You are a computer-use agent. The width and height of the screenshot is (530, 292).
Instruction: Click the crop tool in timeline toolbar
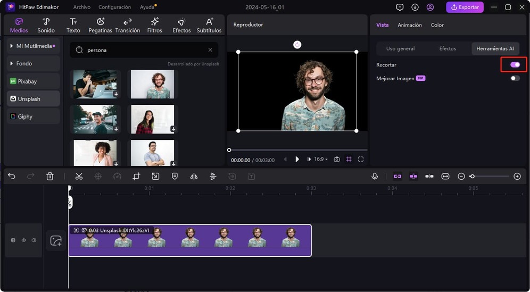pyautogui.click(x=136, y=177)
